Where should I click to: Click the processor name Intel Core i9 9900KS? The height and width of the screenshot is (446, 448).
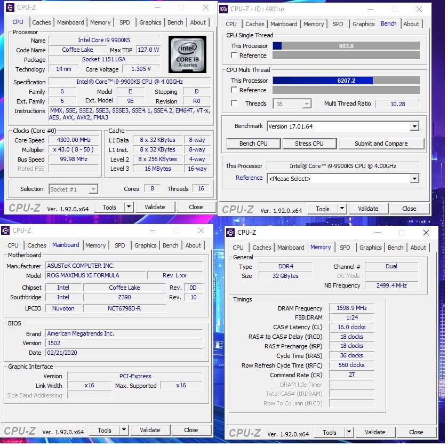point(105,40)
